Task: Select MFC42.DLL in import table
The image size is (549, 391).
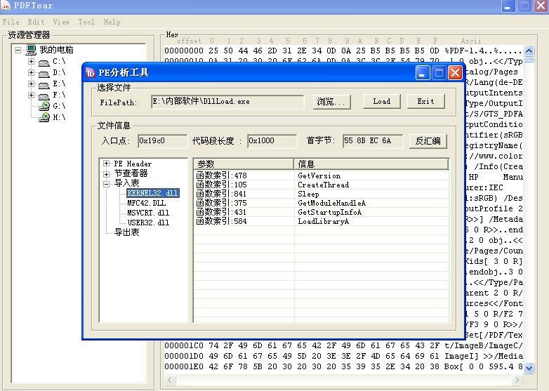Action: [x=148, y=203]
